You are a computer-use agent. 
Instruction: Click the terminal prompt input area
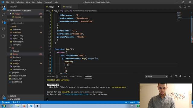point(47,99)
